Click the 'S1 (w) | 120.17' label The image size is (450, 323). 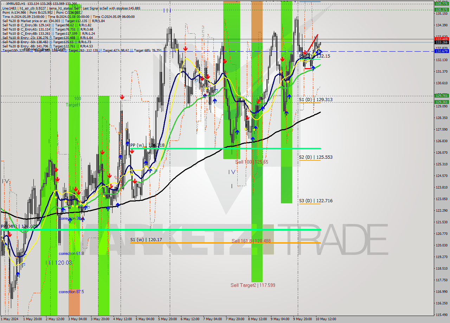point(146,240)
